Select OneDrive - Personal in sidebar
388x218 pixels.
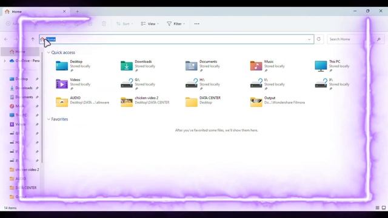click(x=24, y=61)
